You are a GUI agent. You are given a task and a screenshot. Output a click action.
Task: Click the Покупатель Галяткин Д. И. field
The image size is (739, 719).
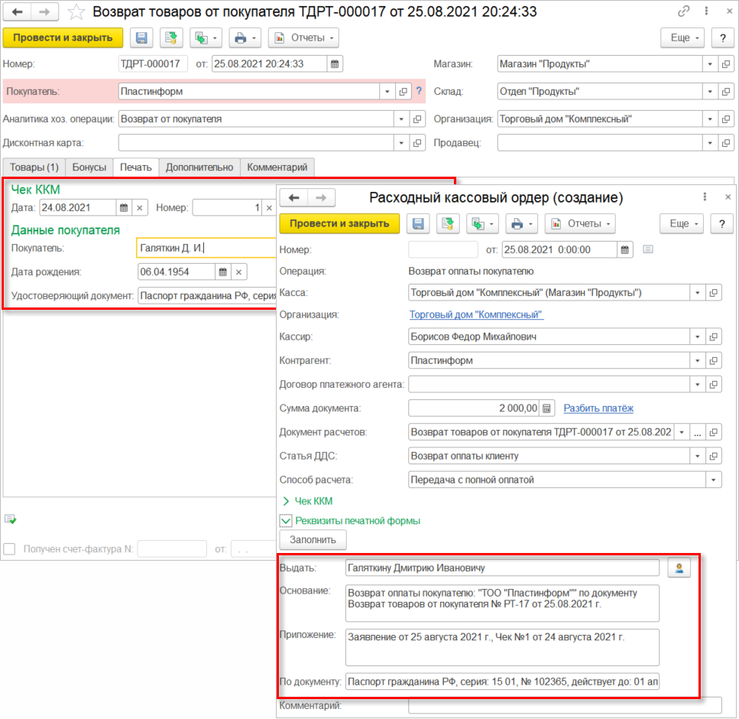pos(207,248)
